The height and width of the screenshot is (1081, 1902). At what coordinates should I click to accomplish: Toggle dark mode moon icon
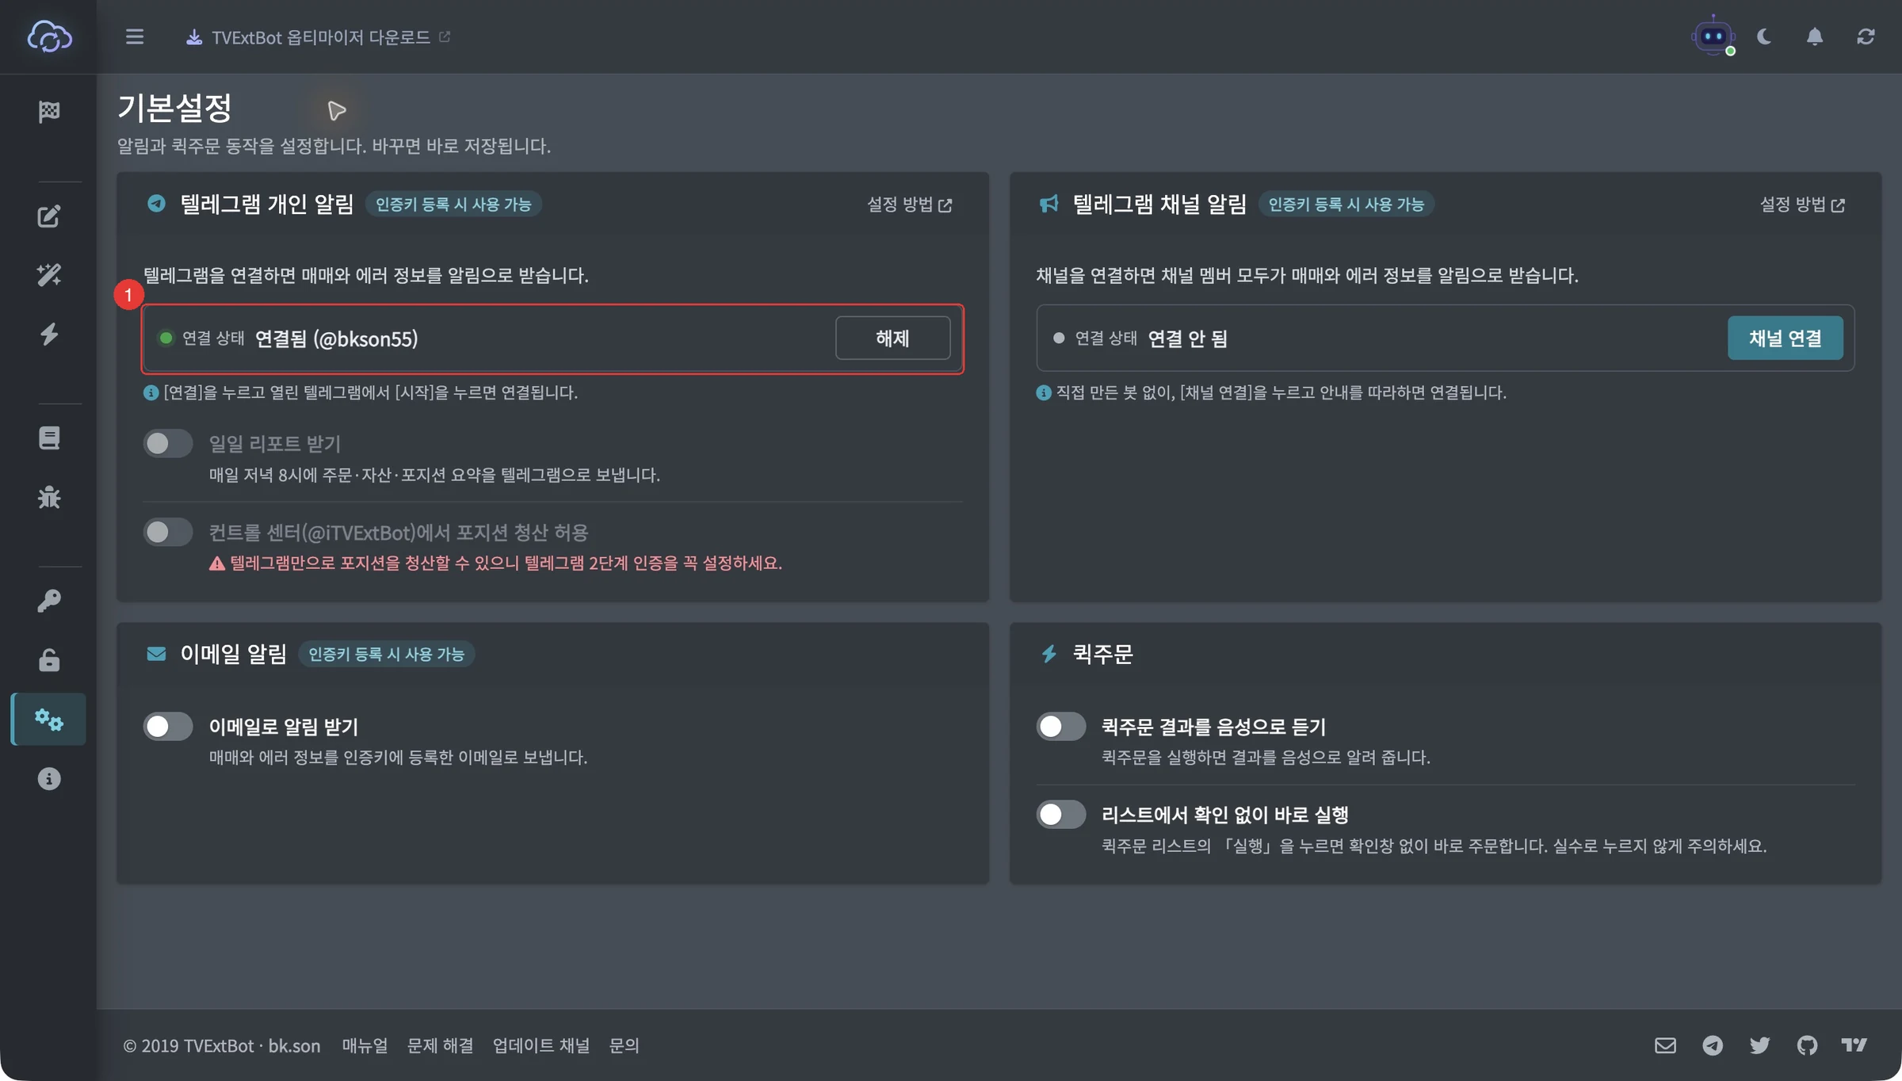tap(1764, 36)
